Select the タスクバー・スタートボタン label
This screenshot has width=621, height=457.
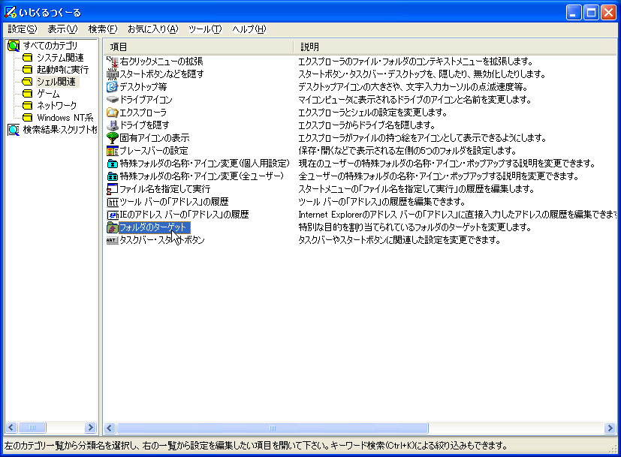click(162, 240)
